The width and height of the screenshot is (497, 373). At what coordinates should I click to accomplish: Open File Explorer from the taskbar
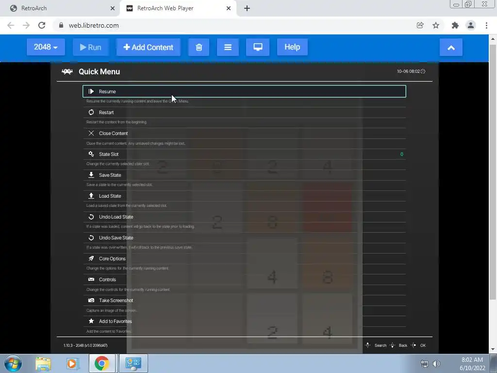(43, 363)
